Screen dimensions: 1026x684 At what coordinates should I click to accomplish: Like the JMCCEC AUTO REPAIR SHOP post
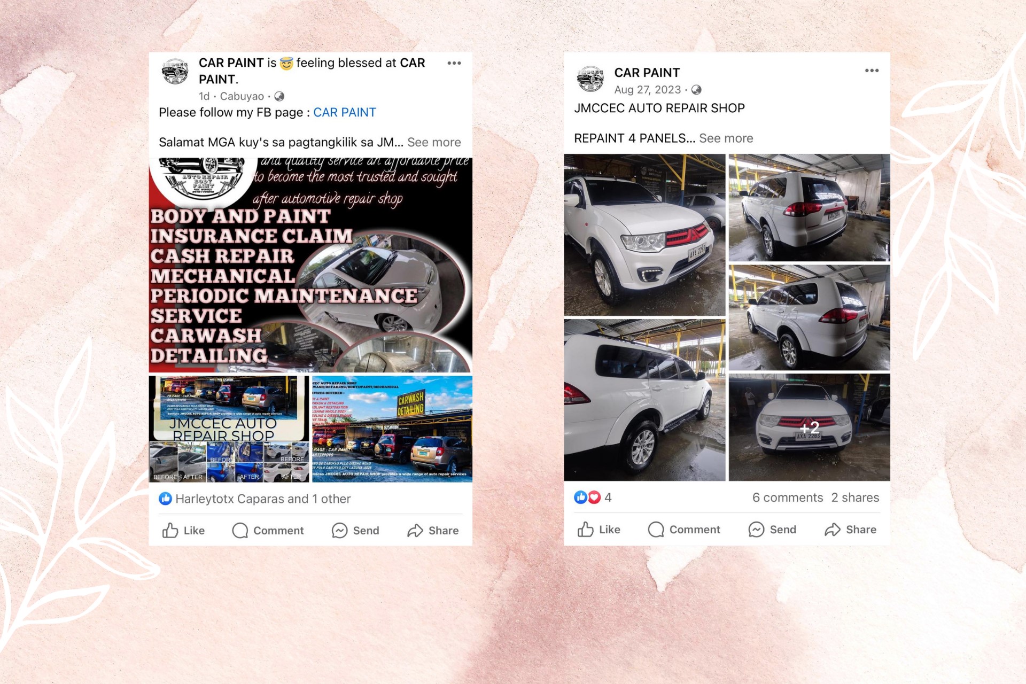click(598, 529)
